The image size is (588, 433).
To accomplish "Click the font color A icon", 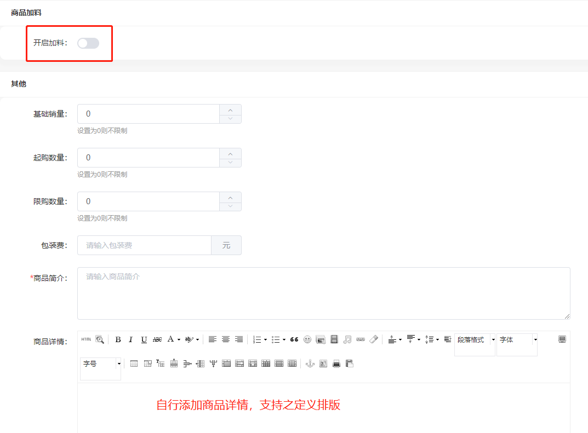I will [x=170, y=339].
